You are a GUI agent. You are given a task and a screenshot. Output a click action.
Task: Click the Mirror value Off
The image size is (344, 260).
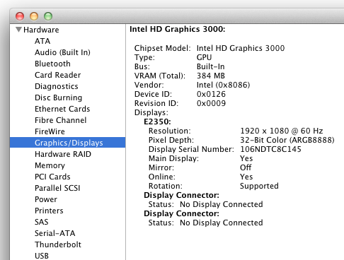[246, 167]
